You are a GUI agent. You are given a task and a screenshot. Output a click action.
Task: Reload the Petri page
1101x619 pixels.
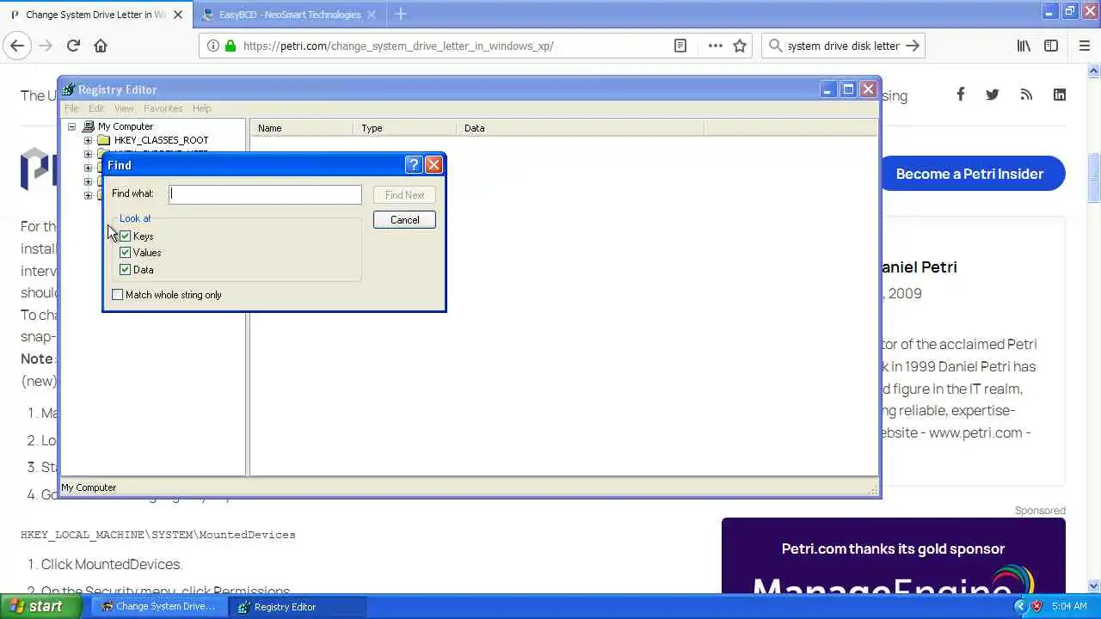73,46
